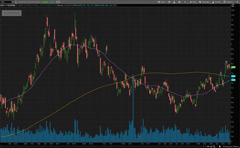Viewport: 240px width, 148px height.
Task: Click the 1/4 date on the time axis
Action: coord(142,144)
